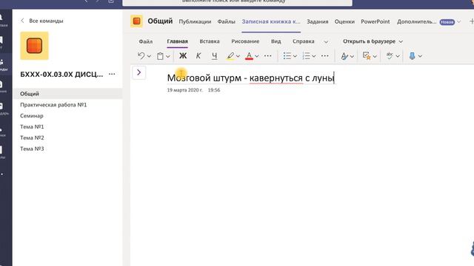Click the page time 19:56
This screenshot has height=266, width=474.
pyautogui.click(x=214, y=90)
